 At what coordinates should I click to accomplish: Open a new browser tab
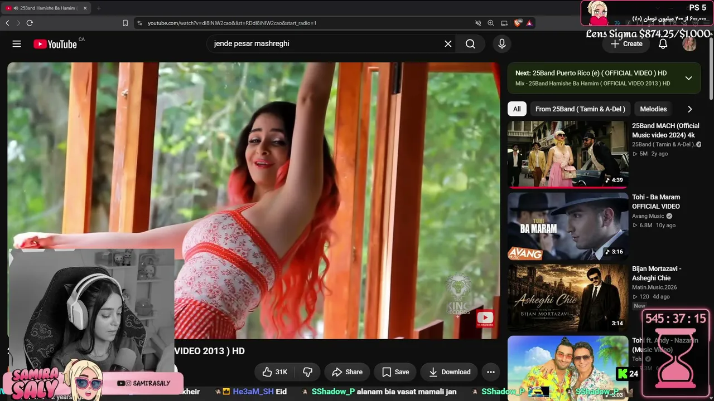click(x=99, y=8)
